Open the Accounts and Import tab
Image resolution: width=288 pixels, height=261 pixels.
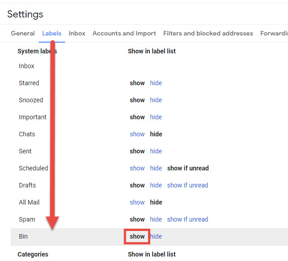[124, 33]
